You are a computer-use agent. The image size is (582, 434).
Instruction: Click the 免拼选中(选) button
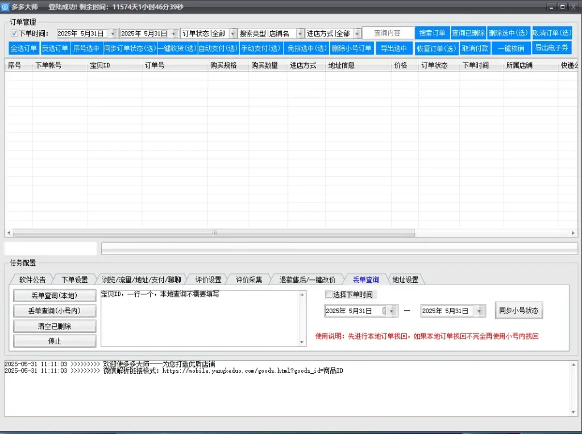pyautogui.click(x=306, y=48)
